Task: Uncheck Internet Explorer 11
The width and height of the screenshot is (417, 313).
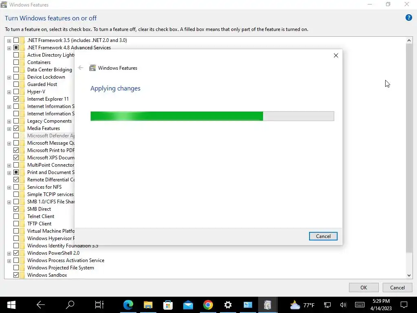Action: (x=16, y=99)
